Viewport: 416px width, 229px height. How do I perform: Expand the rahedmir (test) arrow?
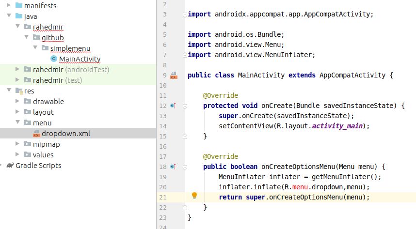(x=17, y=79)
